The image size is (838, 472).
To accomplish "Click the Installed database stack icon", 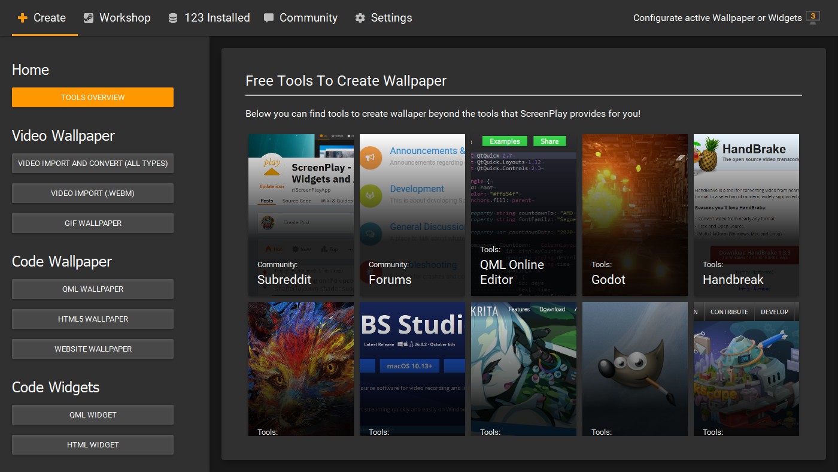I will (173, 18).
